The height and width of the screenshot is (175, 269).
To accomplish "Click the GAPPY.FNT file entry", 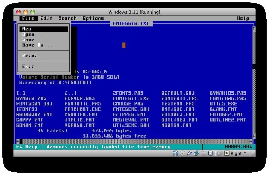I will click(30, 120).
